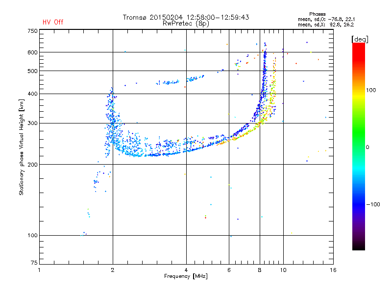Click the x-axis tick label '6'
Screen dimensions: 392x294
229,270
